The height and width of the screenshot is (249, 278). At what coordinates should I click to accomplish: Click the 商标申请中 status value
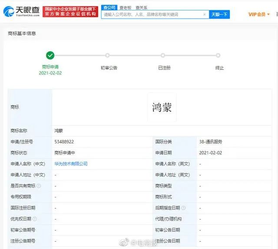click(65, 153)
